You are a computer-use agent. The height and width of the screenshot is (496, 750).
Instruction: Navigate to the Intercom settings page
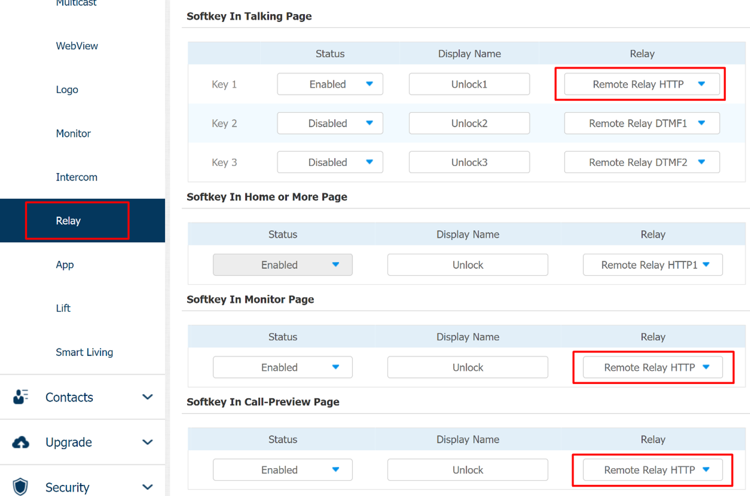pos(77,177)
